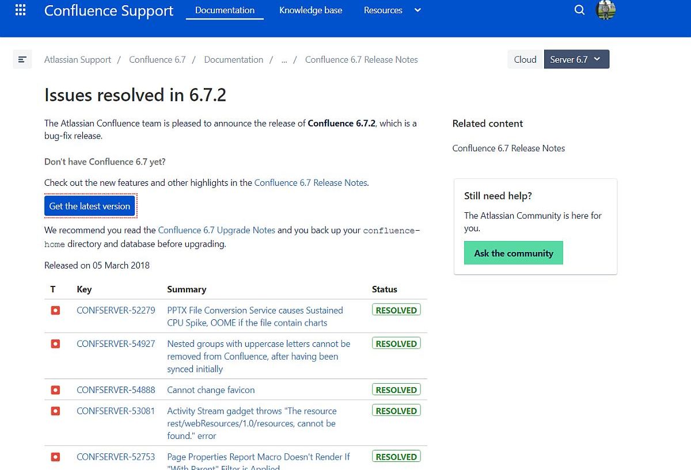691x470 pixels.
Task: Click RESOLVED status for CONFSERVER-54927
Action: [x=396, y=343]
